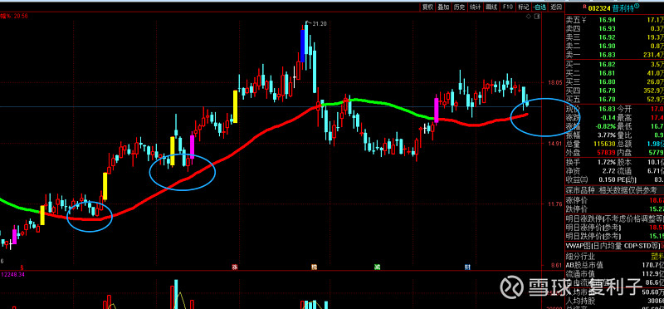The image size is (664, 309).
Task: Select the 历史 toolbar button
Action: point(459,7)
